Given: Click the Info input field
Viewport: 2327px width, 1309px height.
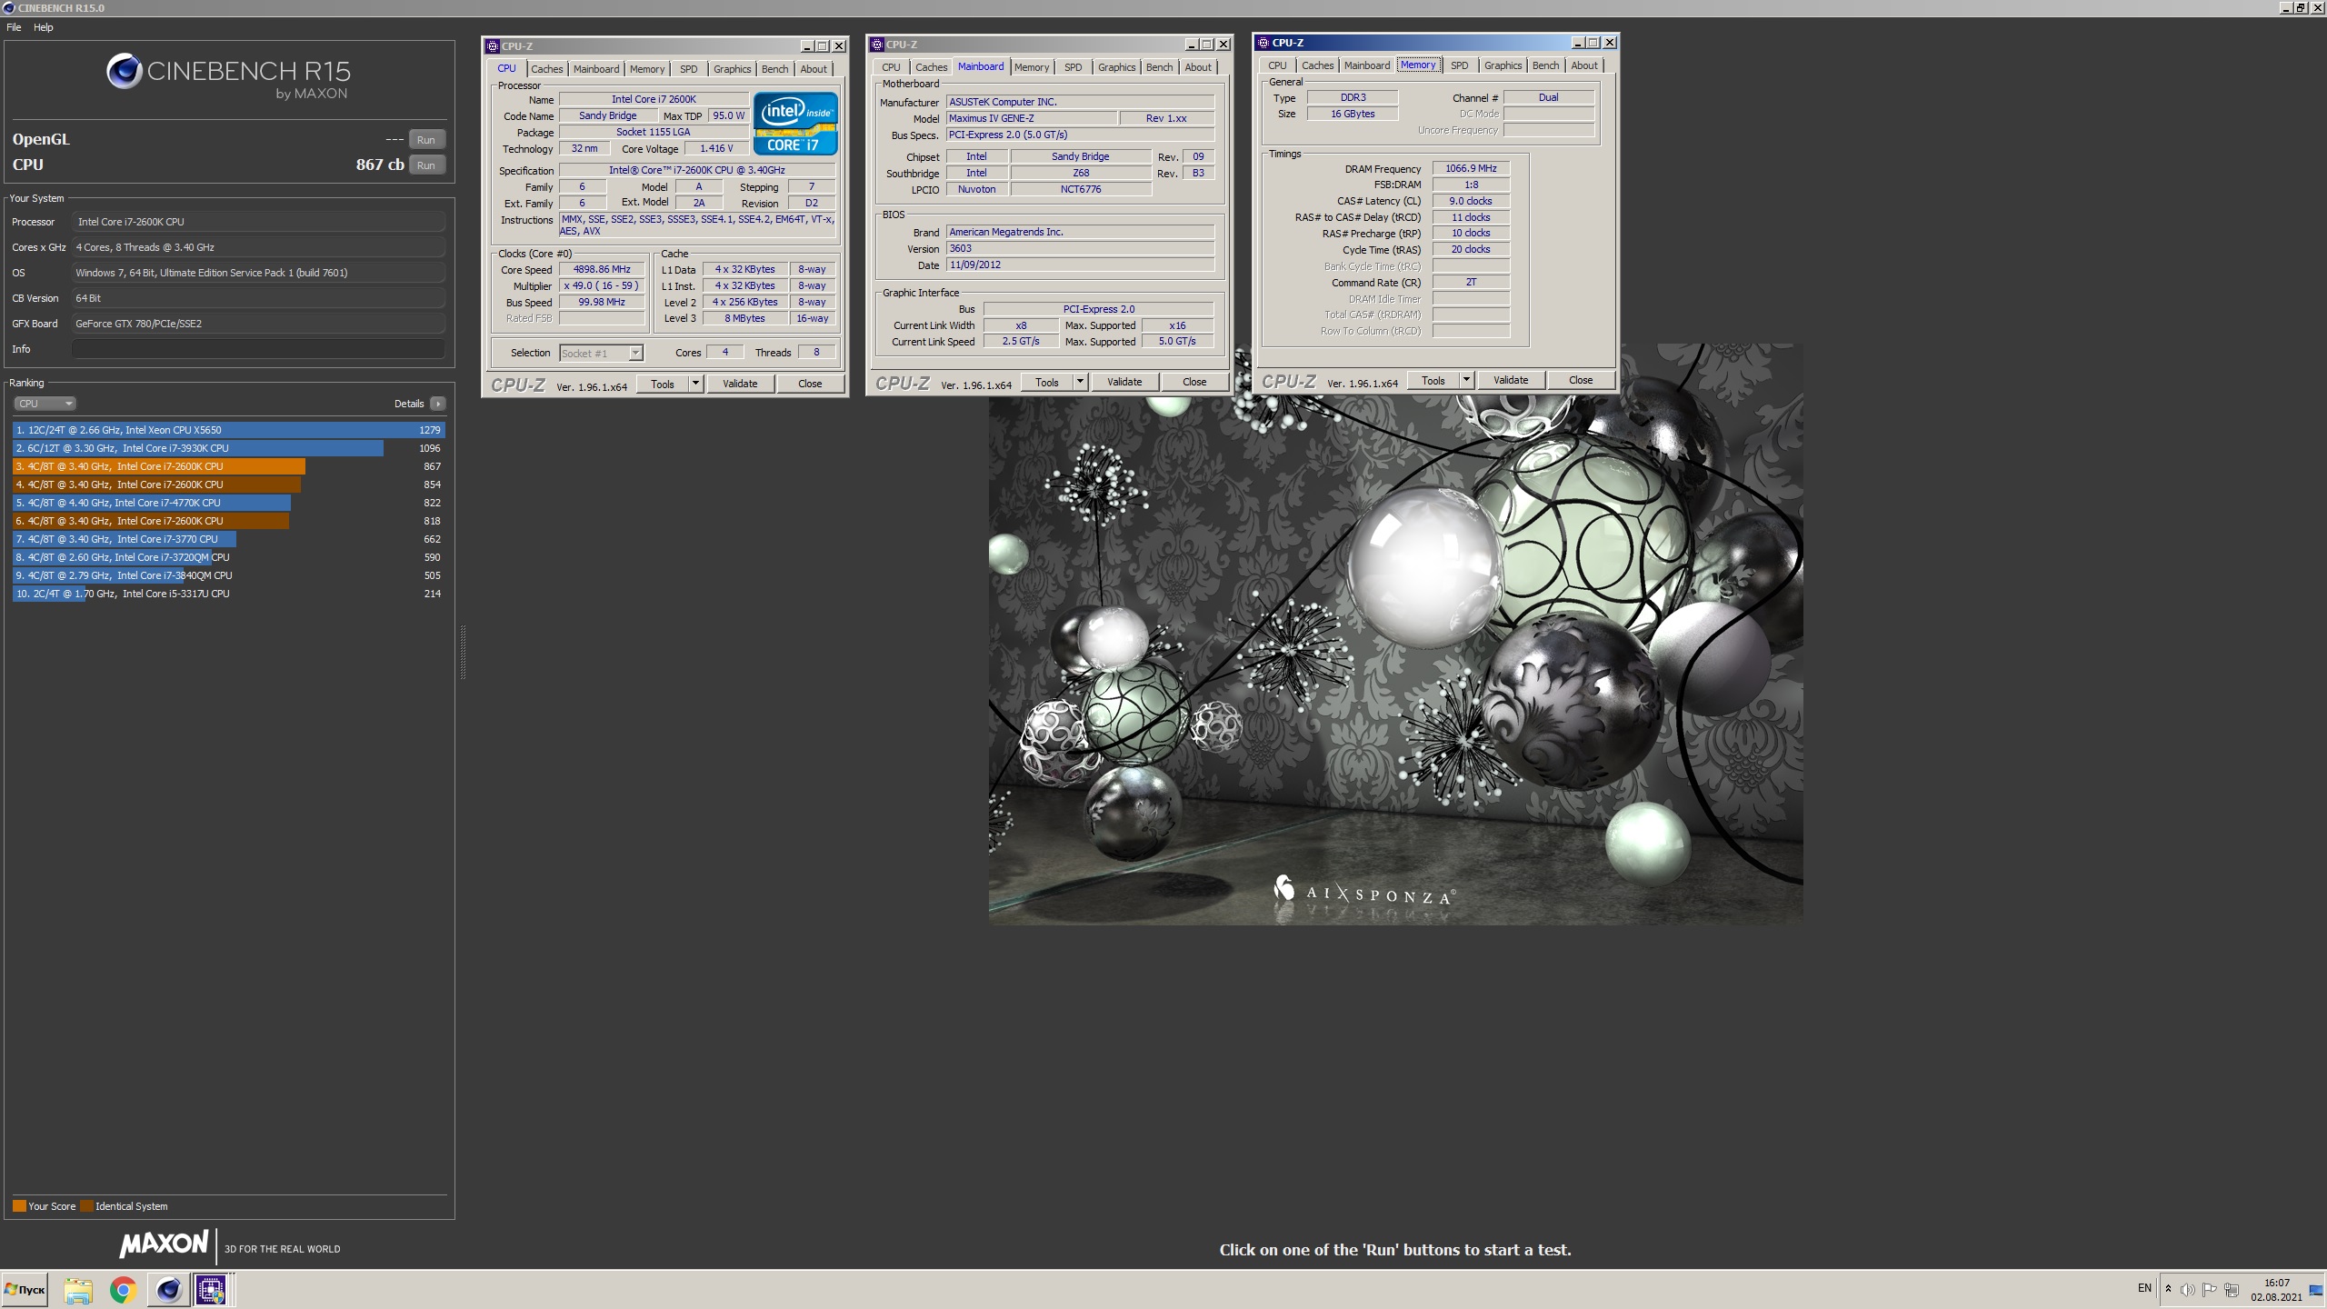Looking at the screenshot, I should tap(258, 349).
